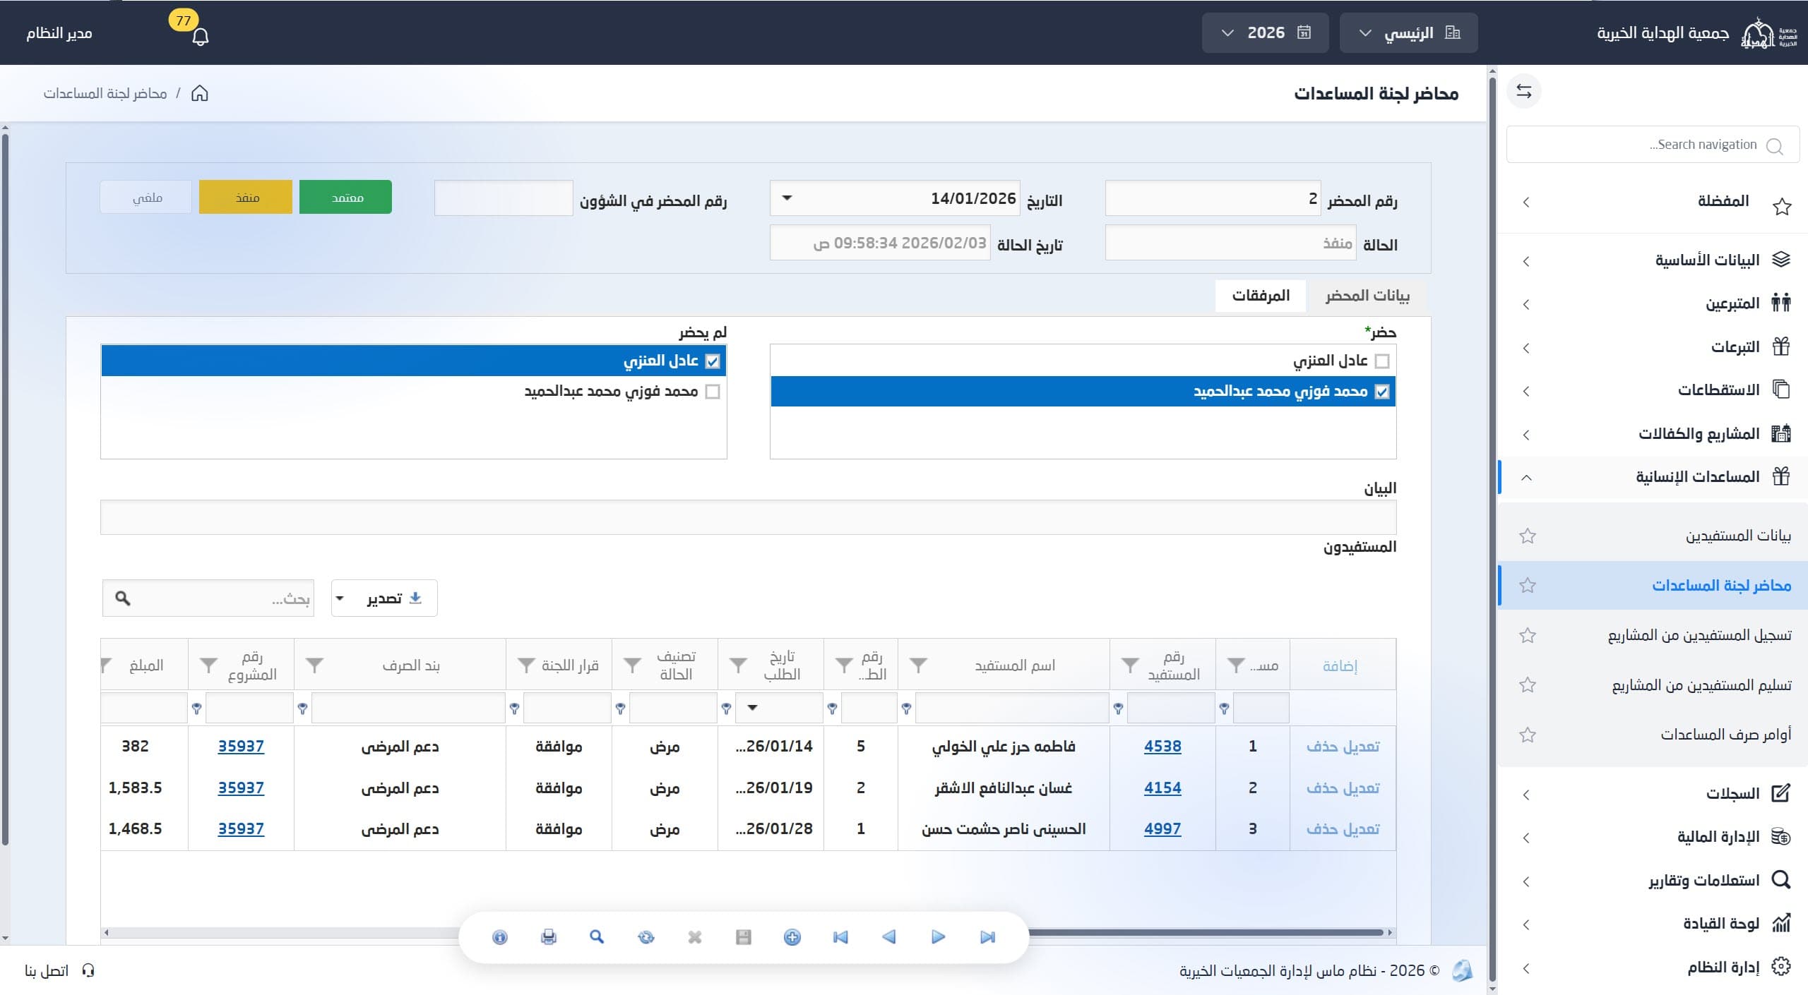Uncheck محمد فوزي محمد عبدالحميد in حضر list

tap(1382, 392)
